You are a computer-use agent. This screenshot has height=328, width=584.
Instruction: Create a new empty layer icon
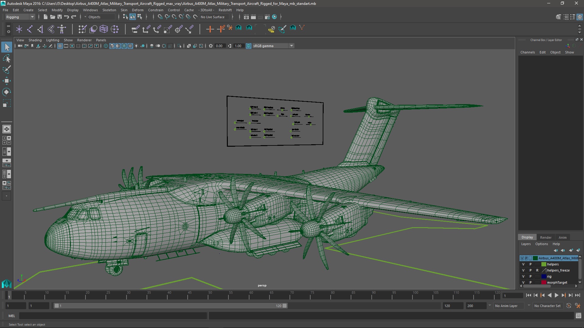click(x=571, y=250)
